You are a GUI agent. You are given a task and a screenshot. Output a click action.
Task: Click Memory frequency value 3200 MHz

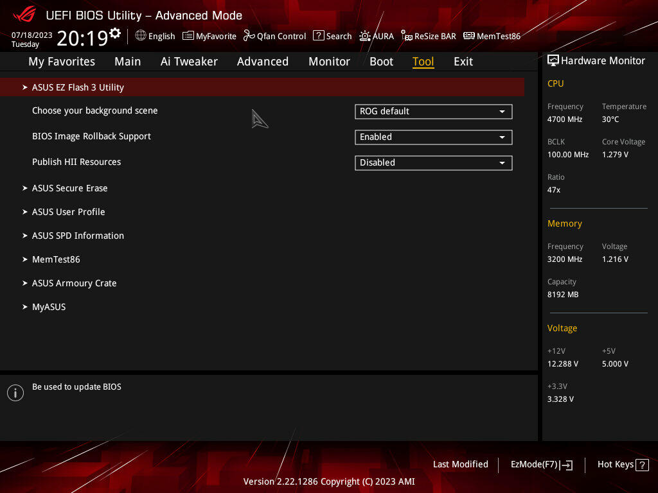[x=565, y=259]
